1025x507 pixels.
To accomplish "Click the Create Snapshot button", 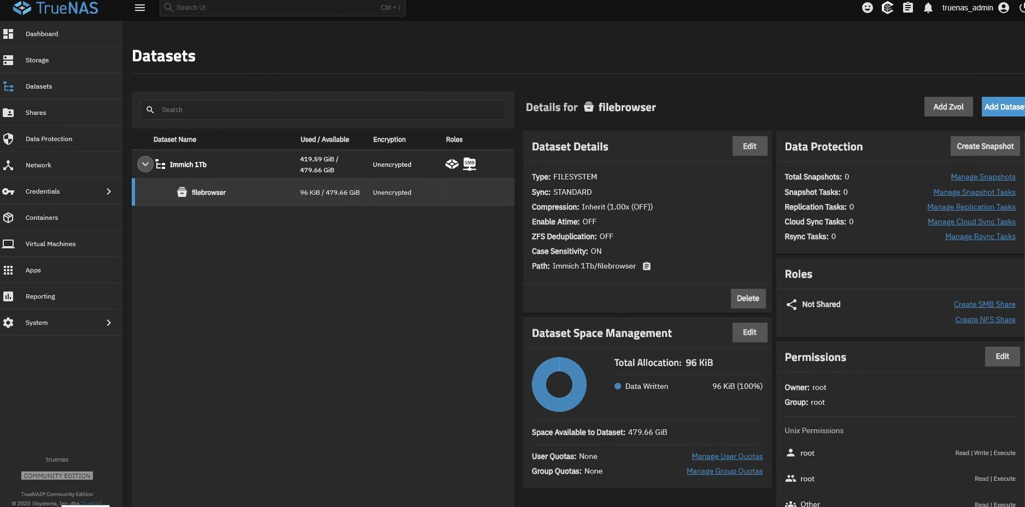I will (985, 147).
